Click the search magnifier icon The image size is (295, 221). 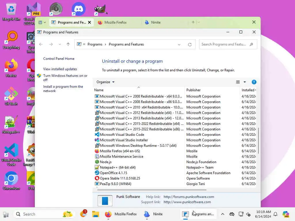coord(251,44)
